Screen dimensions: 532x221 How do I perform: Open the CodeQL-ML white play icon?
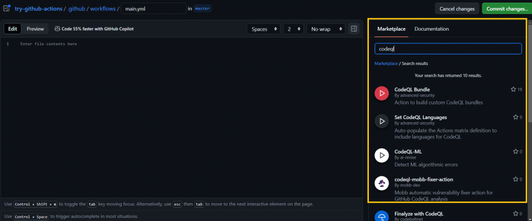(x=382, y=155)
